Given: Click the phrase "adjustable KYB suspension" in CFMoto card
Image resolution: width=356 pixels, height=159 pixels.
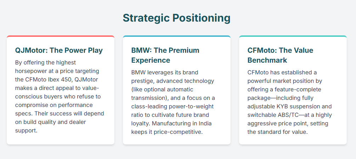Looking at the screenshot, I should [x=280, y=107].
